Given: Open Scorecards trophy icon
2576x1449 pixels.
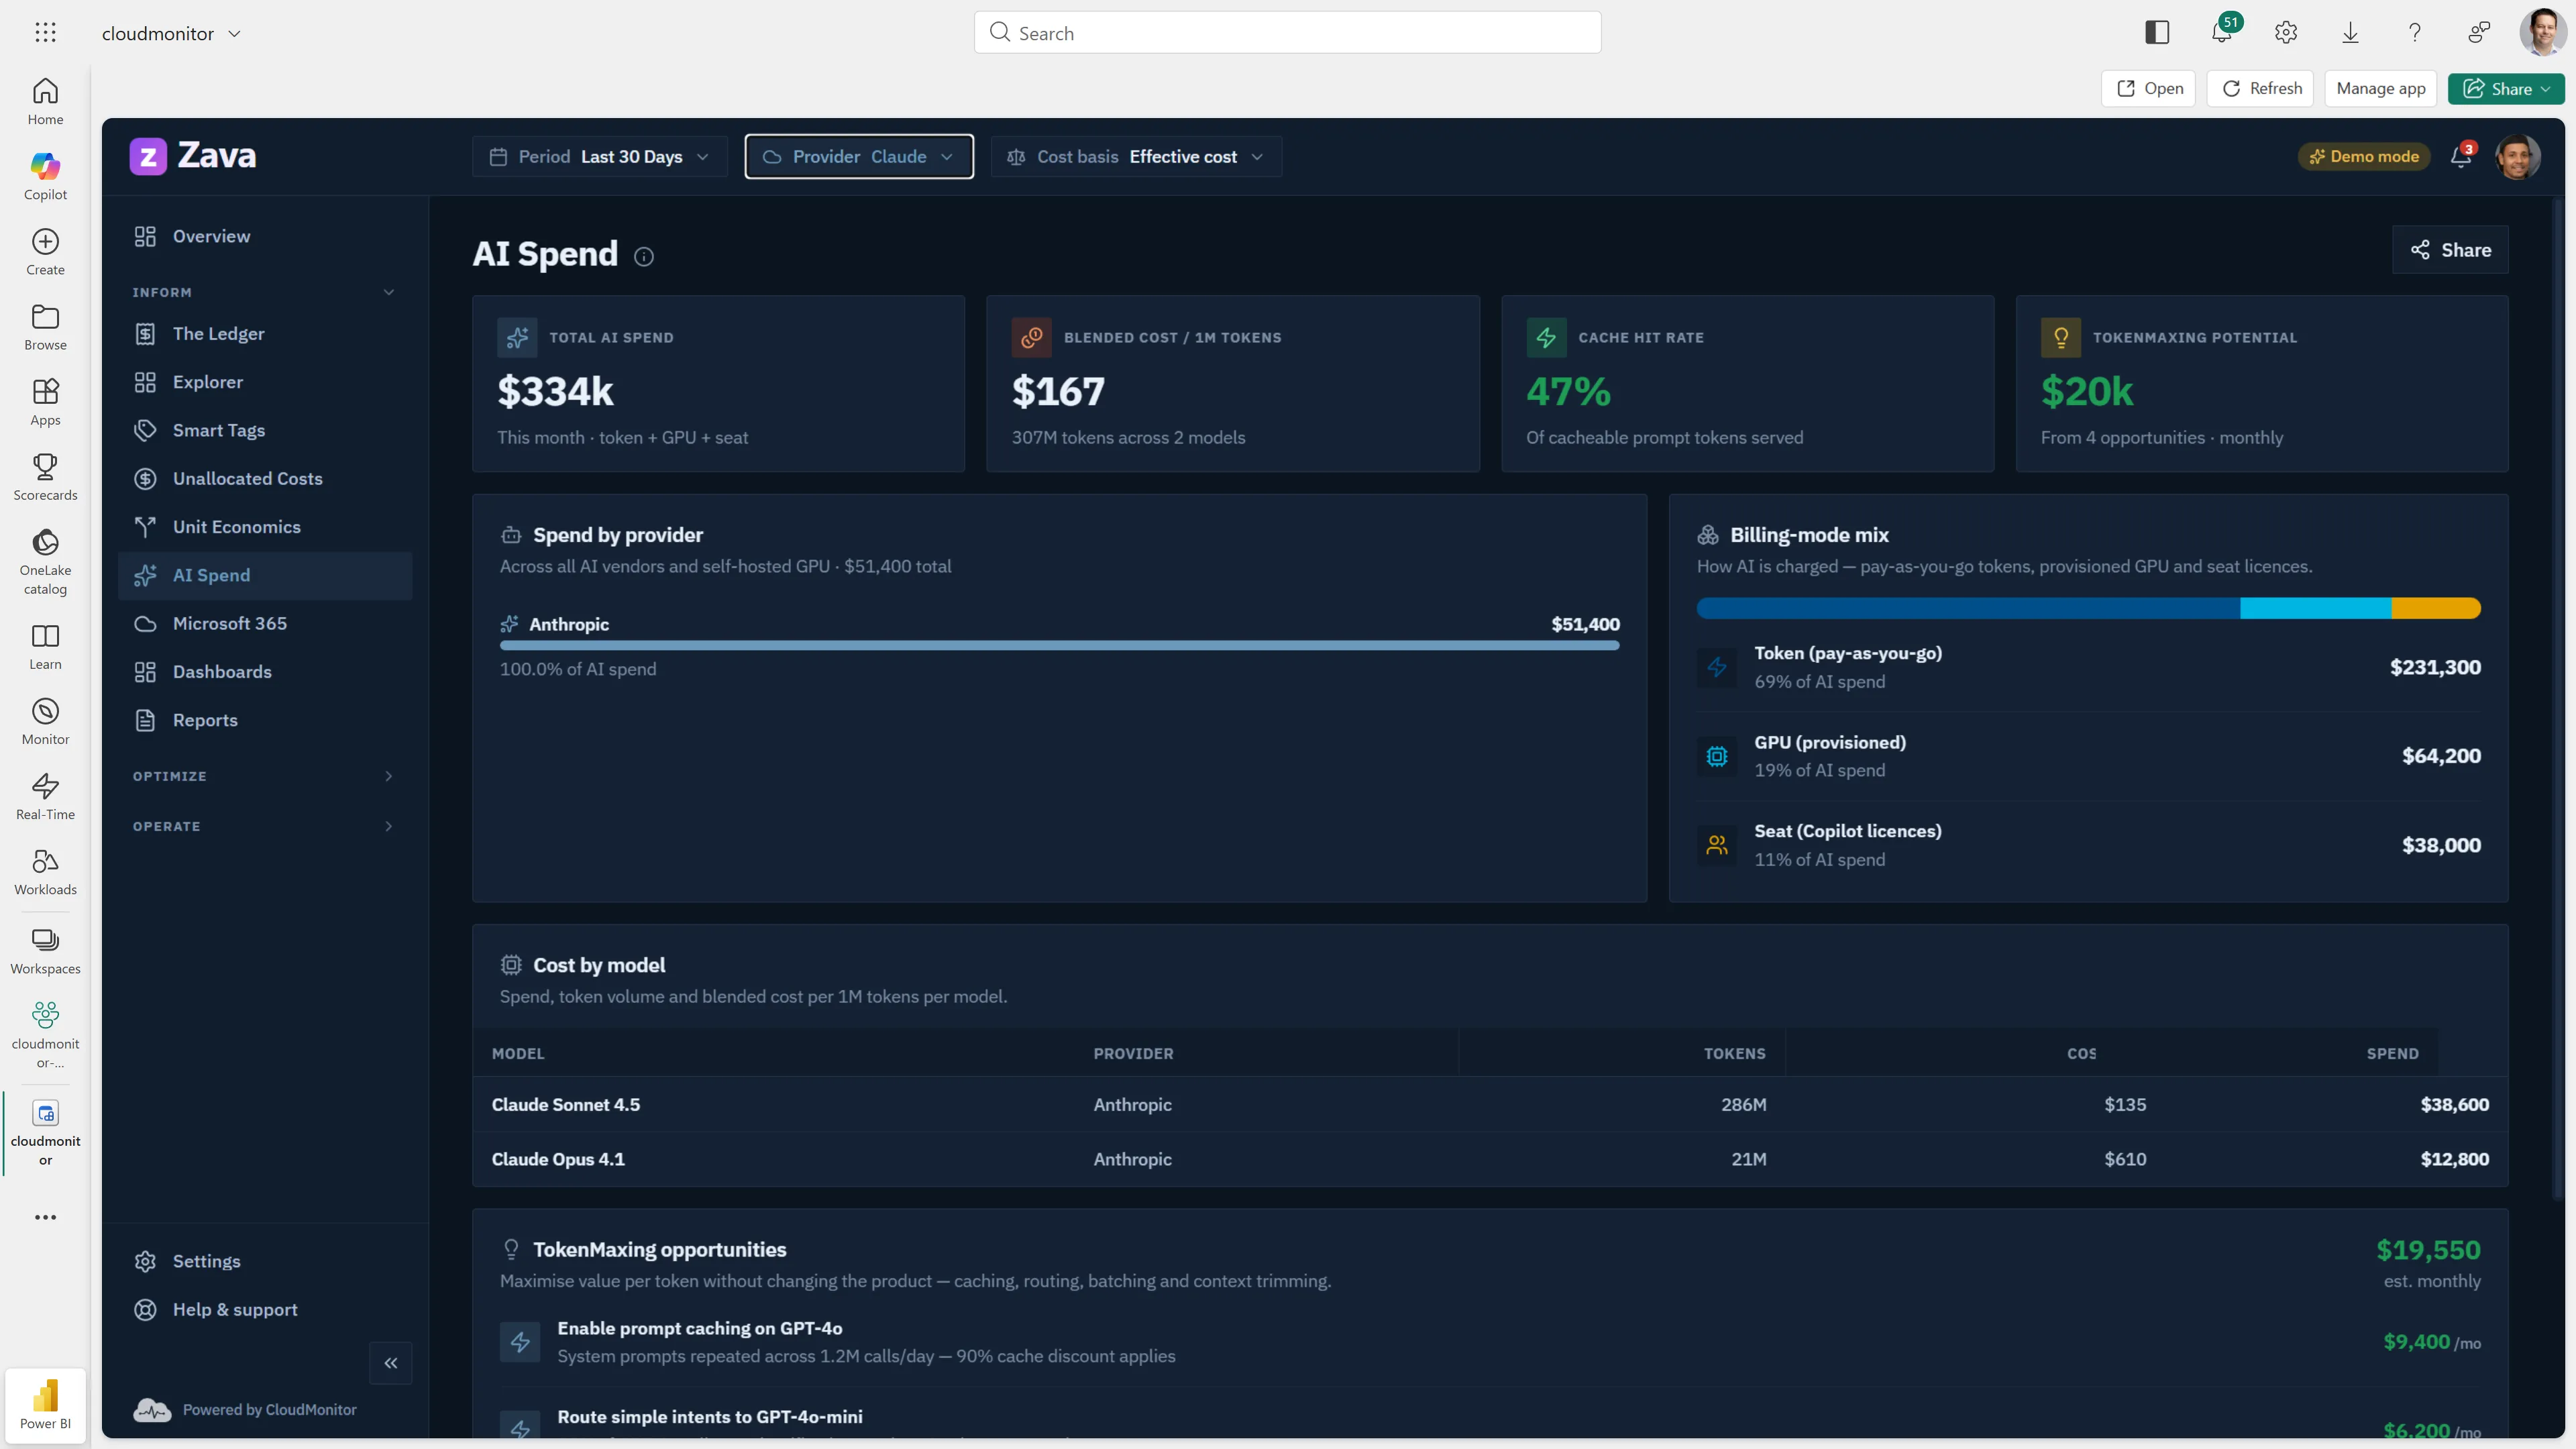Looking at the screenshot, I should pyautogui.click(x=45, y=467).
